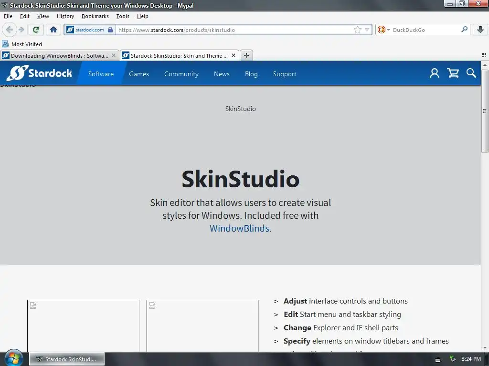This screenshot has height=366, width=489.
Task: Open the Community nav item
Action: [181, 74]
